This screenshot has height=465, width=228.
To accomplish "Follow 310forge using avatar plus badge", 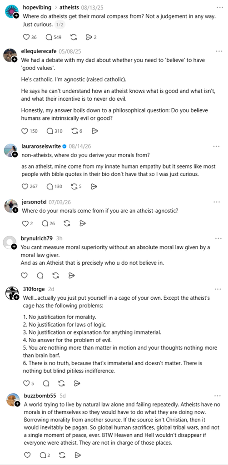I will click(x=17, y=297).
